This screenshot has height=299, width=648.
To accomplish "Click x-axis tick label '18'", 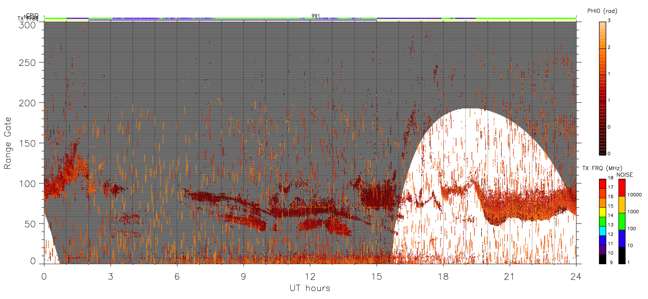I will [x=443, y=276].
